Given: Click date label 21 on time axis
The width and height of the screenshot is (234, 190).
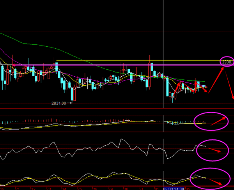Looking at the screenshot, I should [x=18, y=189].
